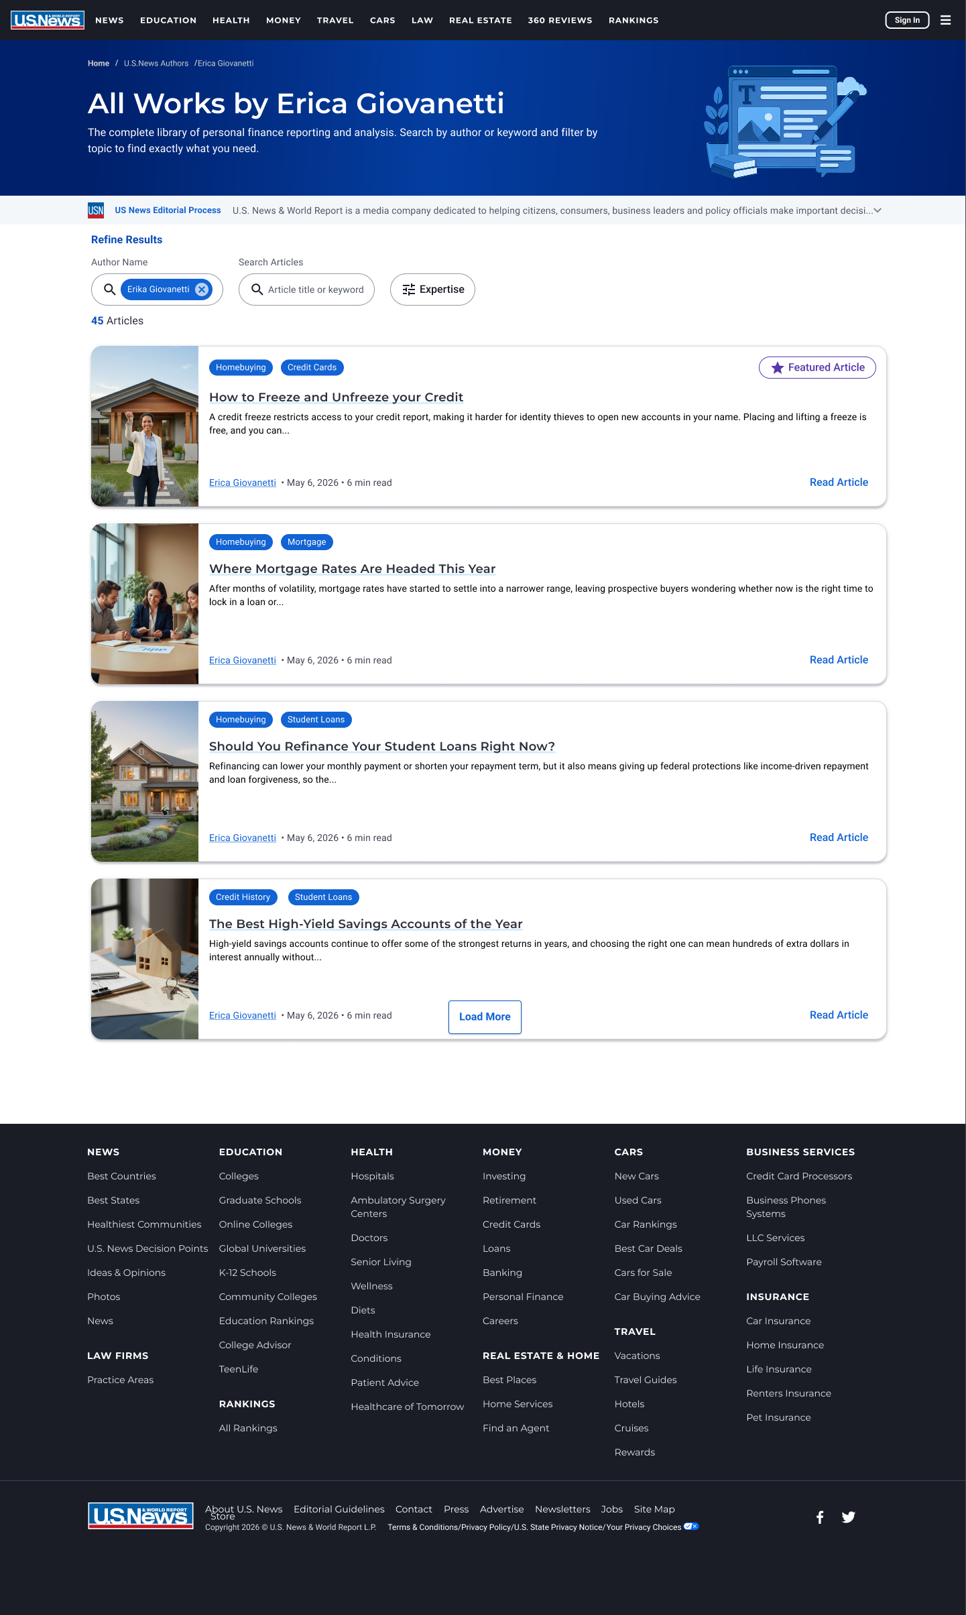The height and width of the screenshot is (1615, 966).
Task: Open the Money menu in top navigation
Action: [284, 20]
